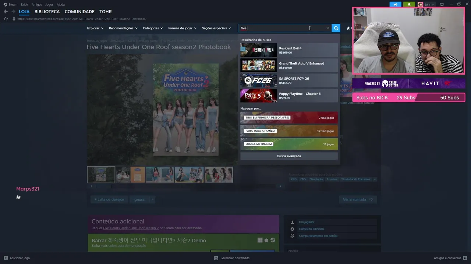Click the Simulador de Encontros tag
This screenshot has width=471, height=264.
(355, 179)
